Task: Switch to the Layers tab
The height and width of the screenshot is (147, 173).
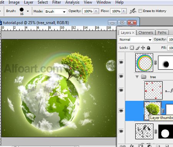Action: 126,33
